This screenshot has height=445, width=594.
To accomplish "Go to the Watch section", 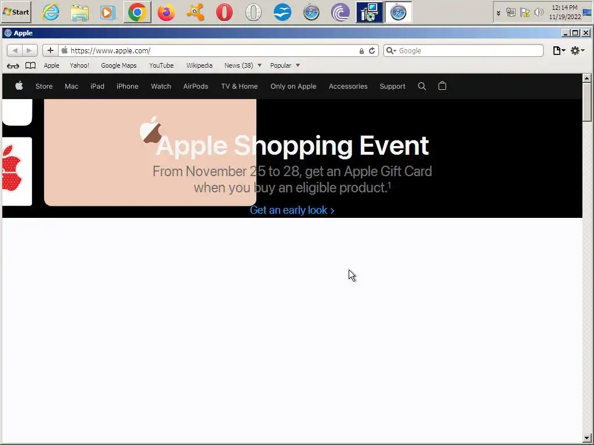I will pos(161,86).
